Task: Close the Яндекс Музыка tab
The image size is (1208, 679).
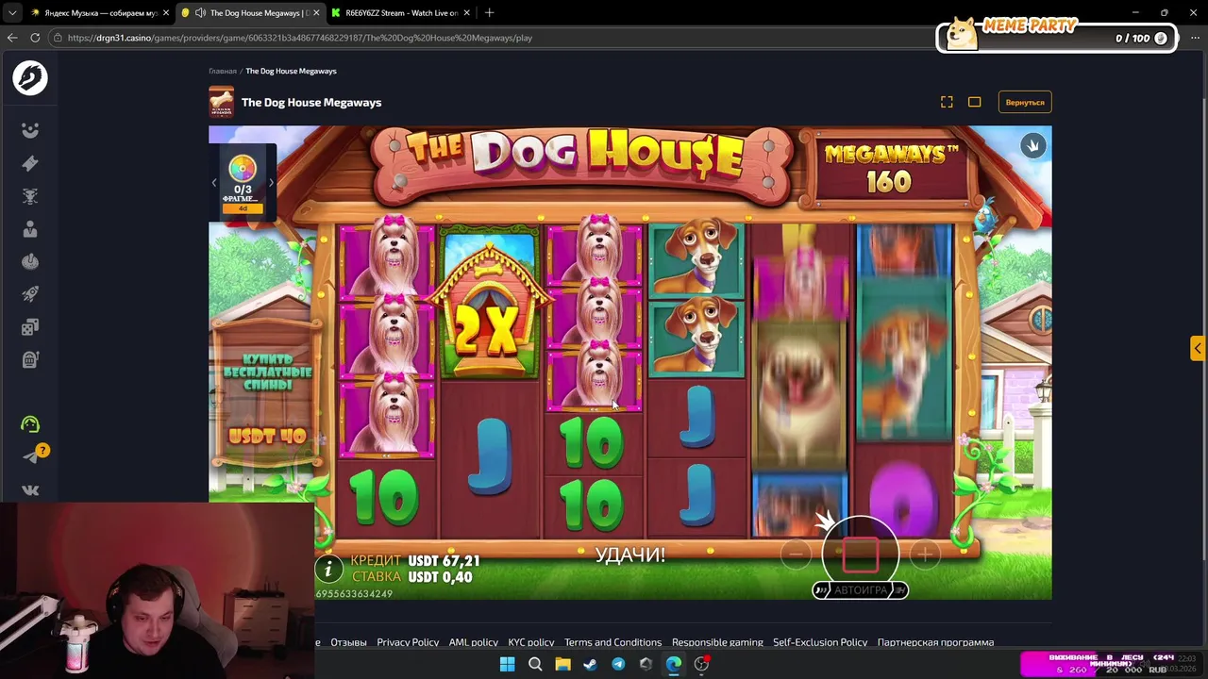Action: click(x=166, y=13)
